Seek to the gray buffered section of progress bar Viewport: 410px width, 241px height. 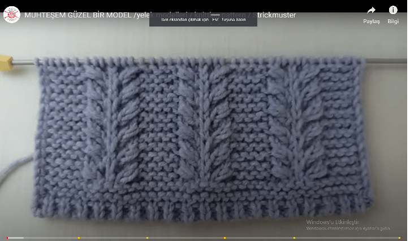click(x=17, y=238)
